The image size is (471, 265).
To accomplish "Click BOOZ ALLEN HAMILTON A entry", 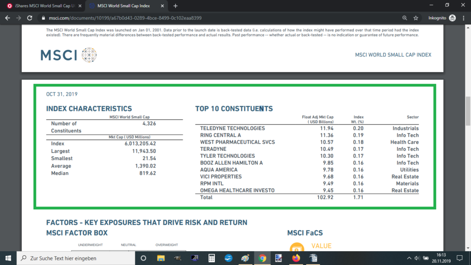I will [x=231, y=163].
